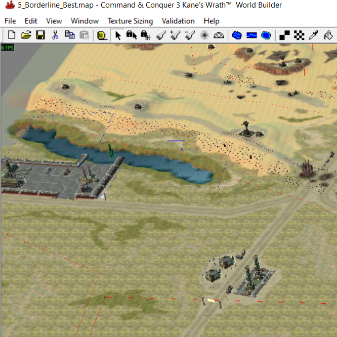Image resolution: width=337 pixels, height=337 pixels.
Task: Select the brush with plus tool
Action: 175,35
